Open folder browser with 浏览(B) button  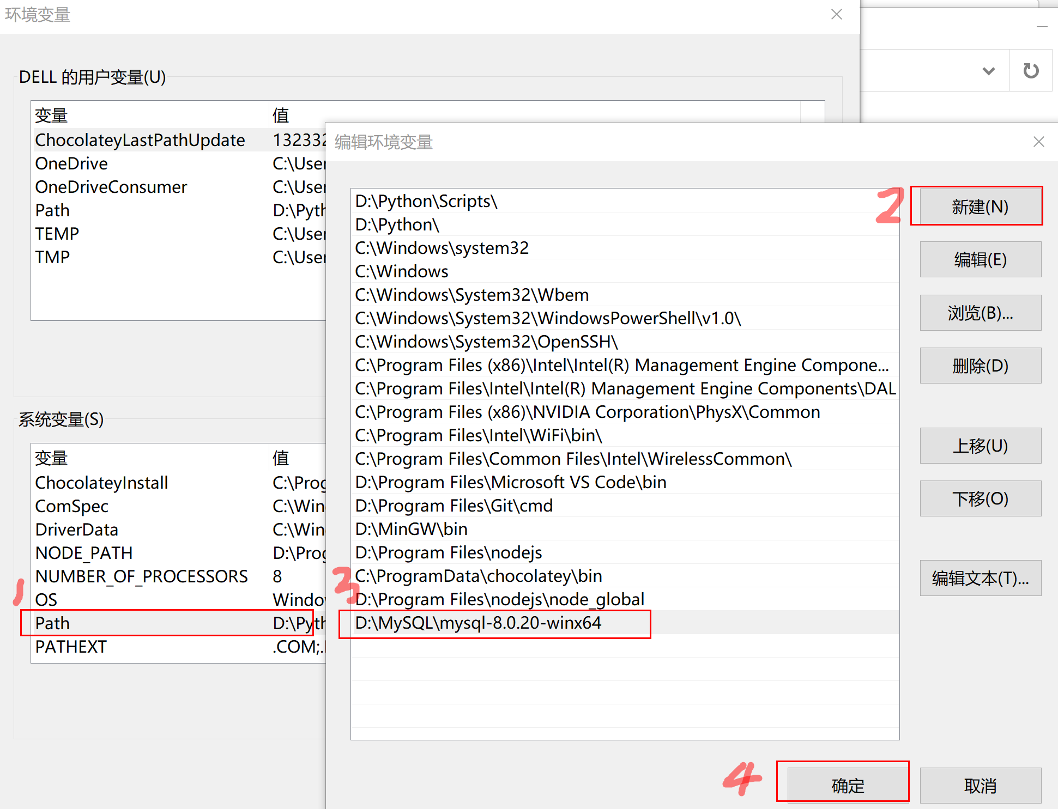tap(980, 313)
